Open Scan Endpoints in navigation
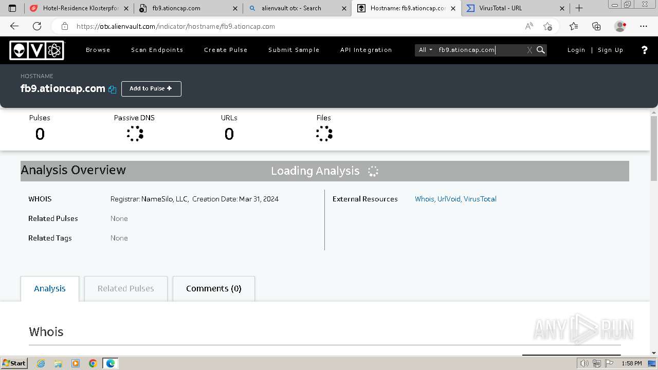 [x=157, y=50]
